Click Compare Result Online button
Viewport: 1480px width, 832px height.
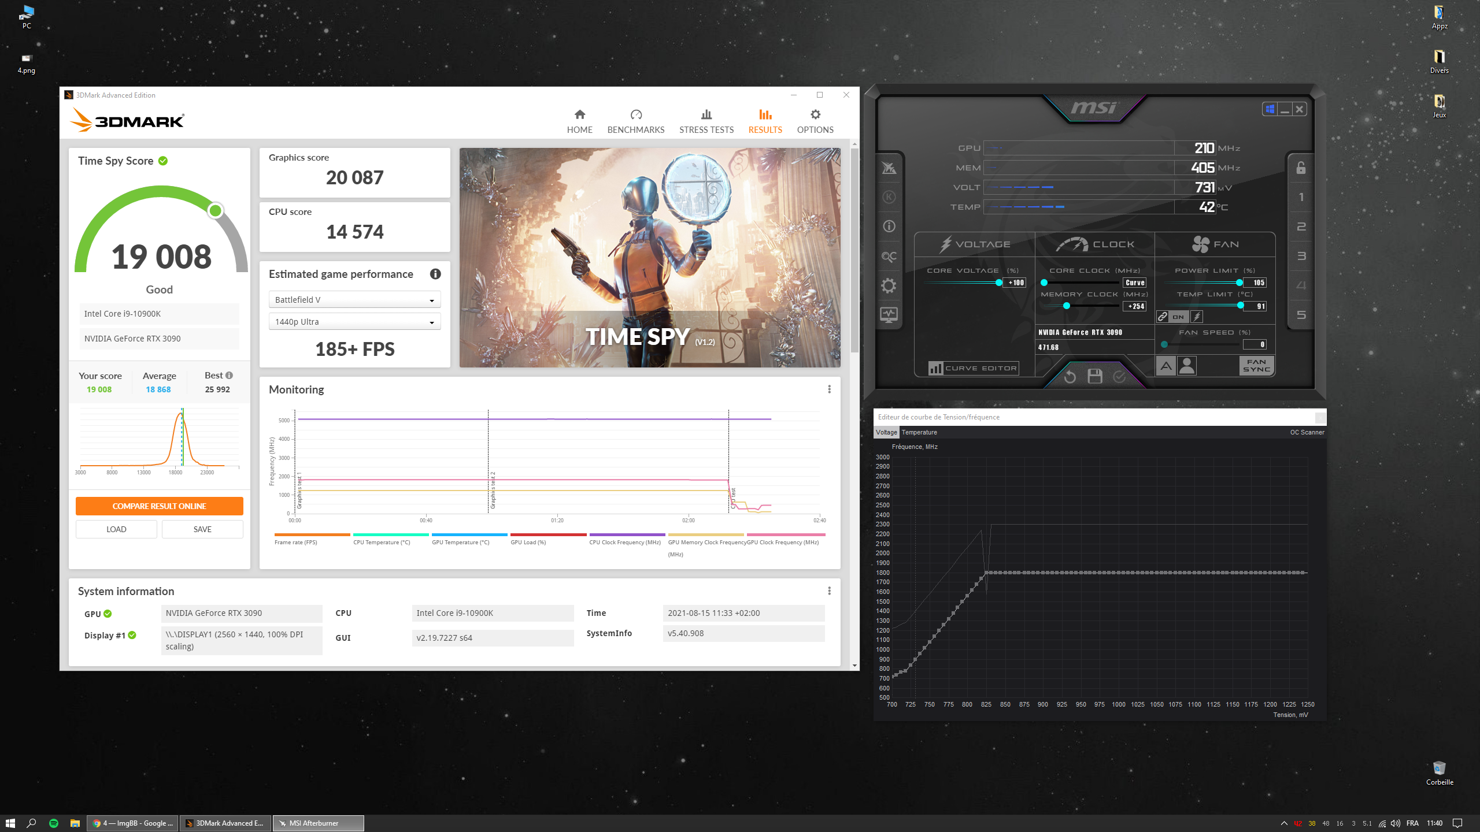tap(159, 506)
